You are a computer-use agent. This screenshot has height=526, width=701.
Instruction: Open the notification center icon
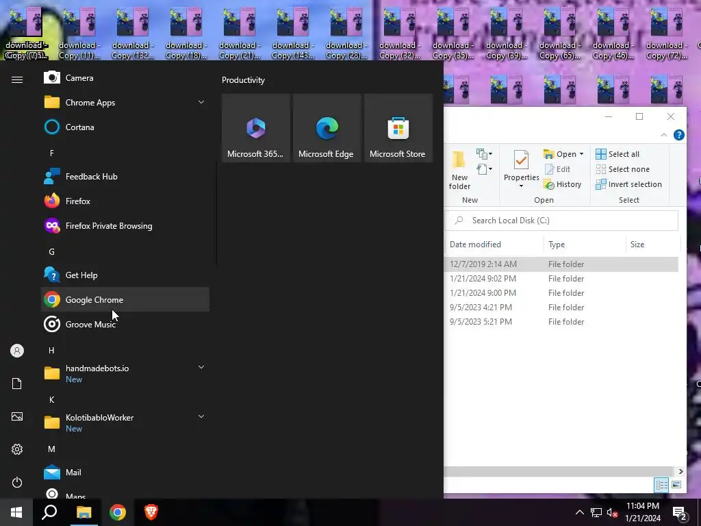[x=679, y=513]
